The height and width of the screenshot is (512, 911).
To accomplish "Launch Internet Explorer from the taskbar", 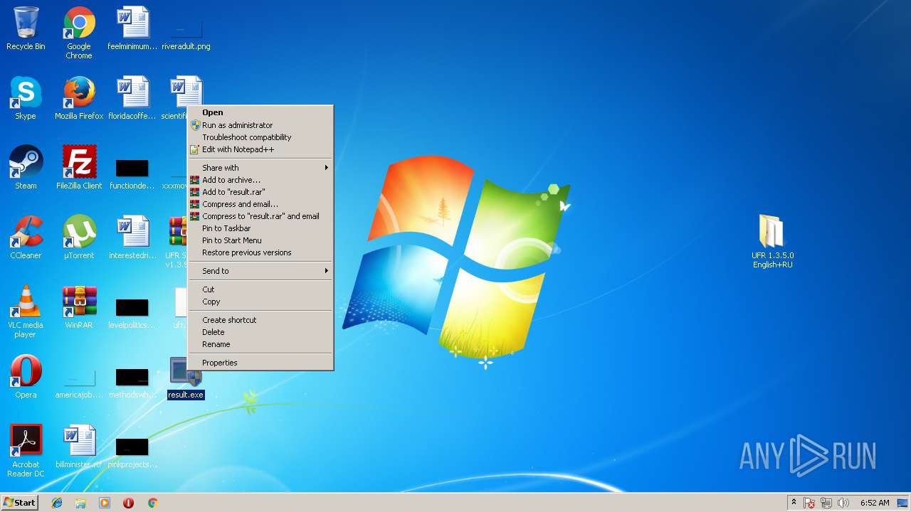I will click(x=57, y=503).
